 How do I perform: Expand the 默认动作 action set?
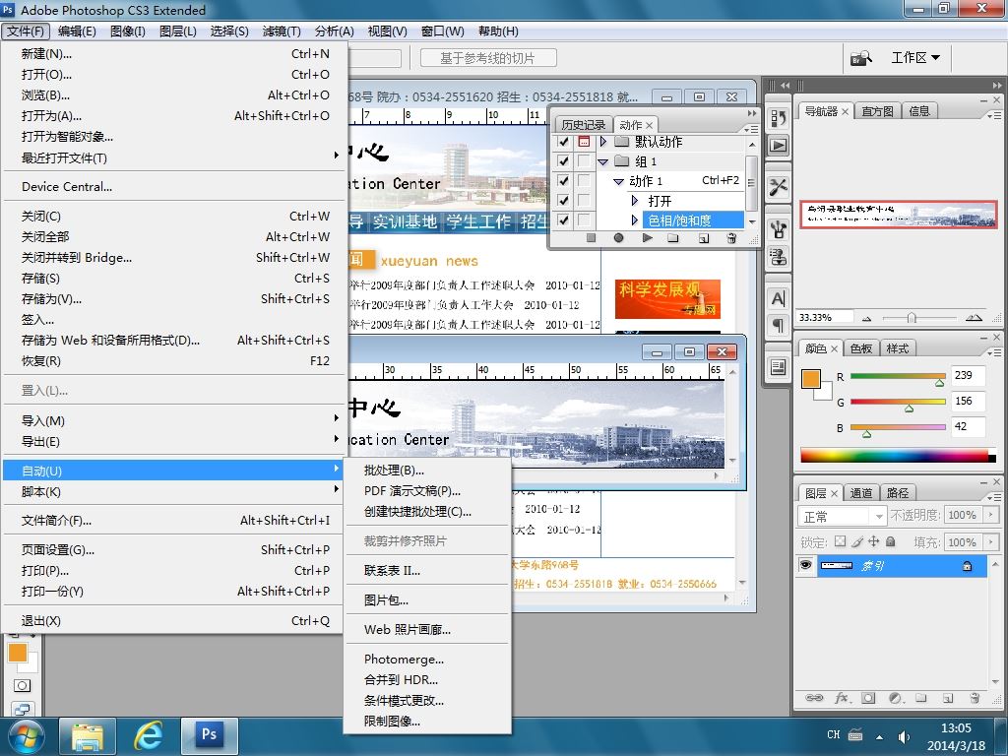click(603, 142)
